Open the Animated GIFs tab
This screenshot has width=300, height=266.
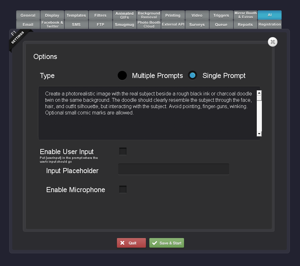[x=125, y=15]
